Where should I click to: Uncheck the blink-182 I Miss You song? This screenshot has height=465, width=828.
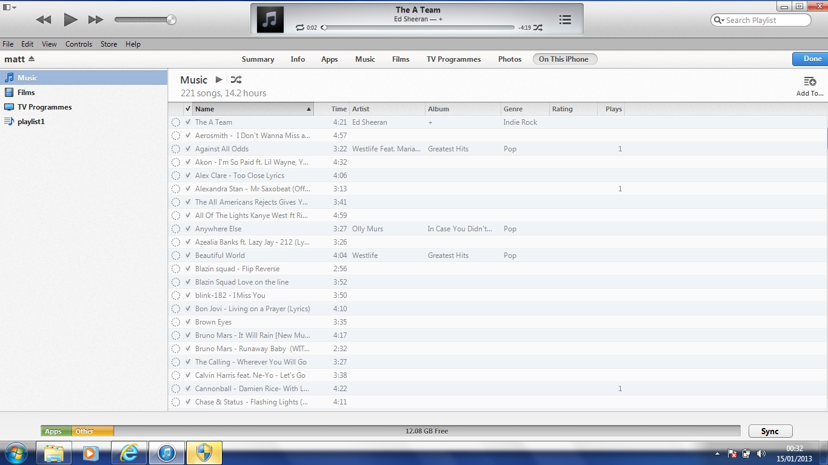click(x=188, y=295)
